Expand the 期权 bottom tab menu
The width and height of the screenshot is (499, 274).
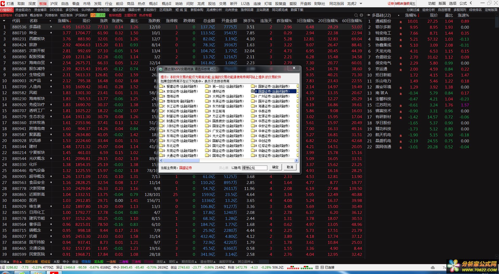pos(174,262)
